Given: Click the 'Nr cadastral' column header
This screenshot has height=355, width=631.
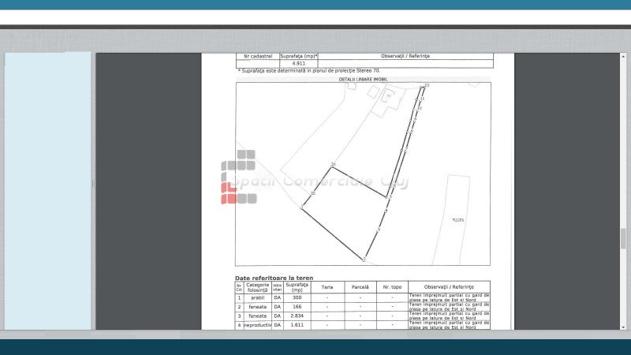Looking at the screenshot, I should click(x=258, y=57).
